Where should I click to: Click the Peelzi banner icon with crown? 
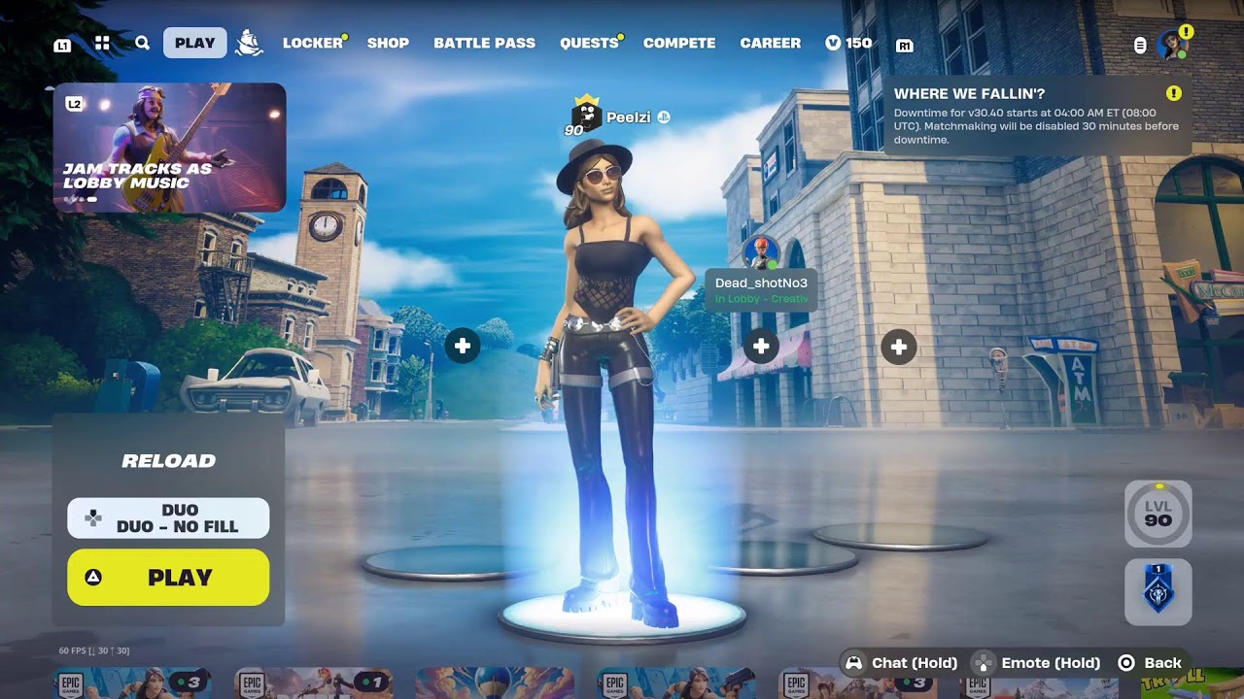586,116
